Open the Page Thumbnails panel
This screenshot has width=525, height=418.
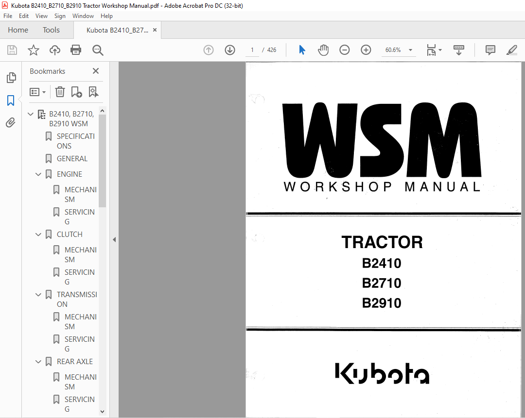[x=11, y=78]
